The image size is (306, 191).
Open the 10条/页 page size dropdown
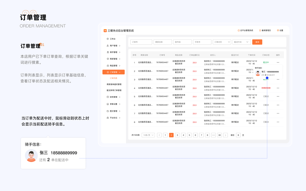pyautogui.click(x=148, y=135)
